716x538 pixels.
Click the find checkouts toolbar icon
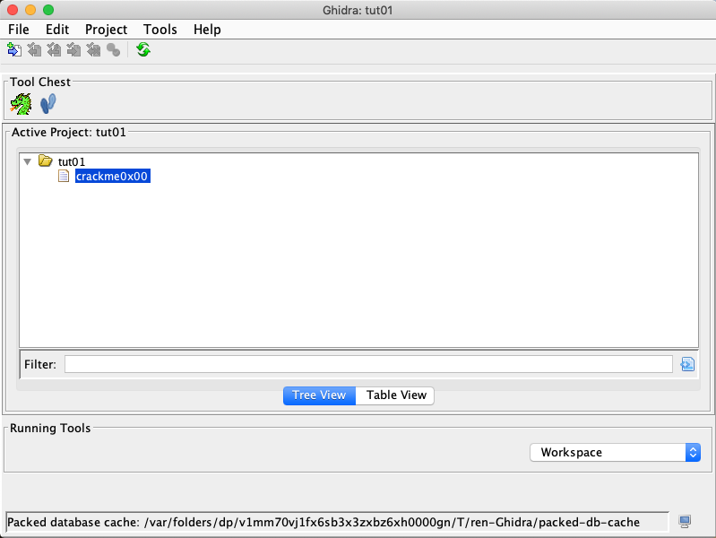[113, 50]
